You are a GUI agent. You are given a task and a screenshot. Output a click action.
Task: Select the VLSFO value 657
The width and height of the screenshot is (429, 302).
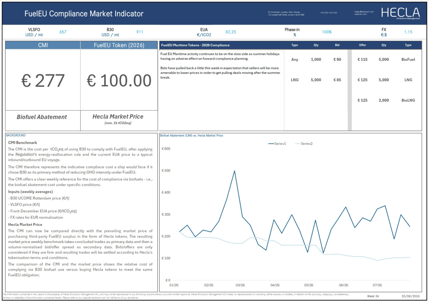[63, 32]
